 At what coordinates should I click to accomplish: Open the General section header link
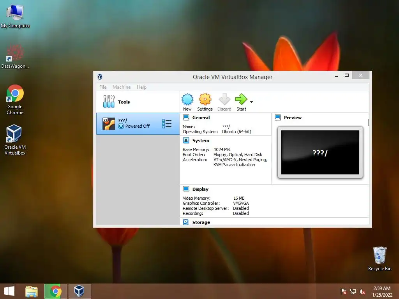201,118
